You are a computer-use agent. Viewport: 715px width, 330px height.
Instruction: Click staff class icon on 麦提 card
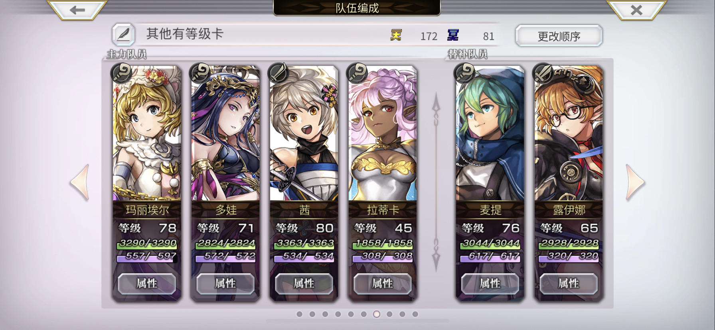click(x=464, y=73)
